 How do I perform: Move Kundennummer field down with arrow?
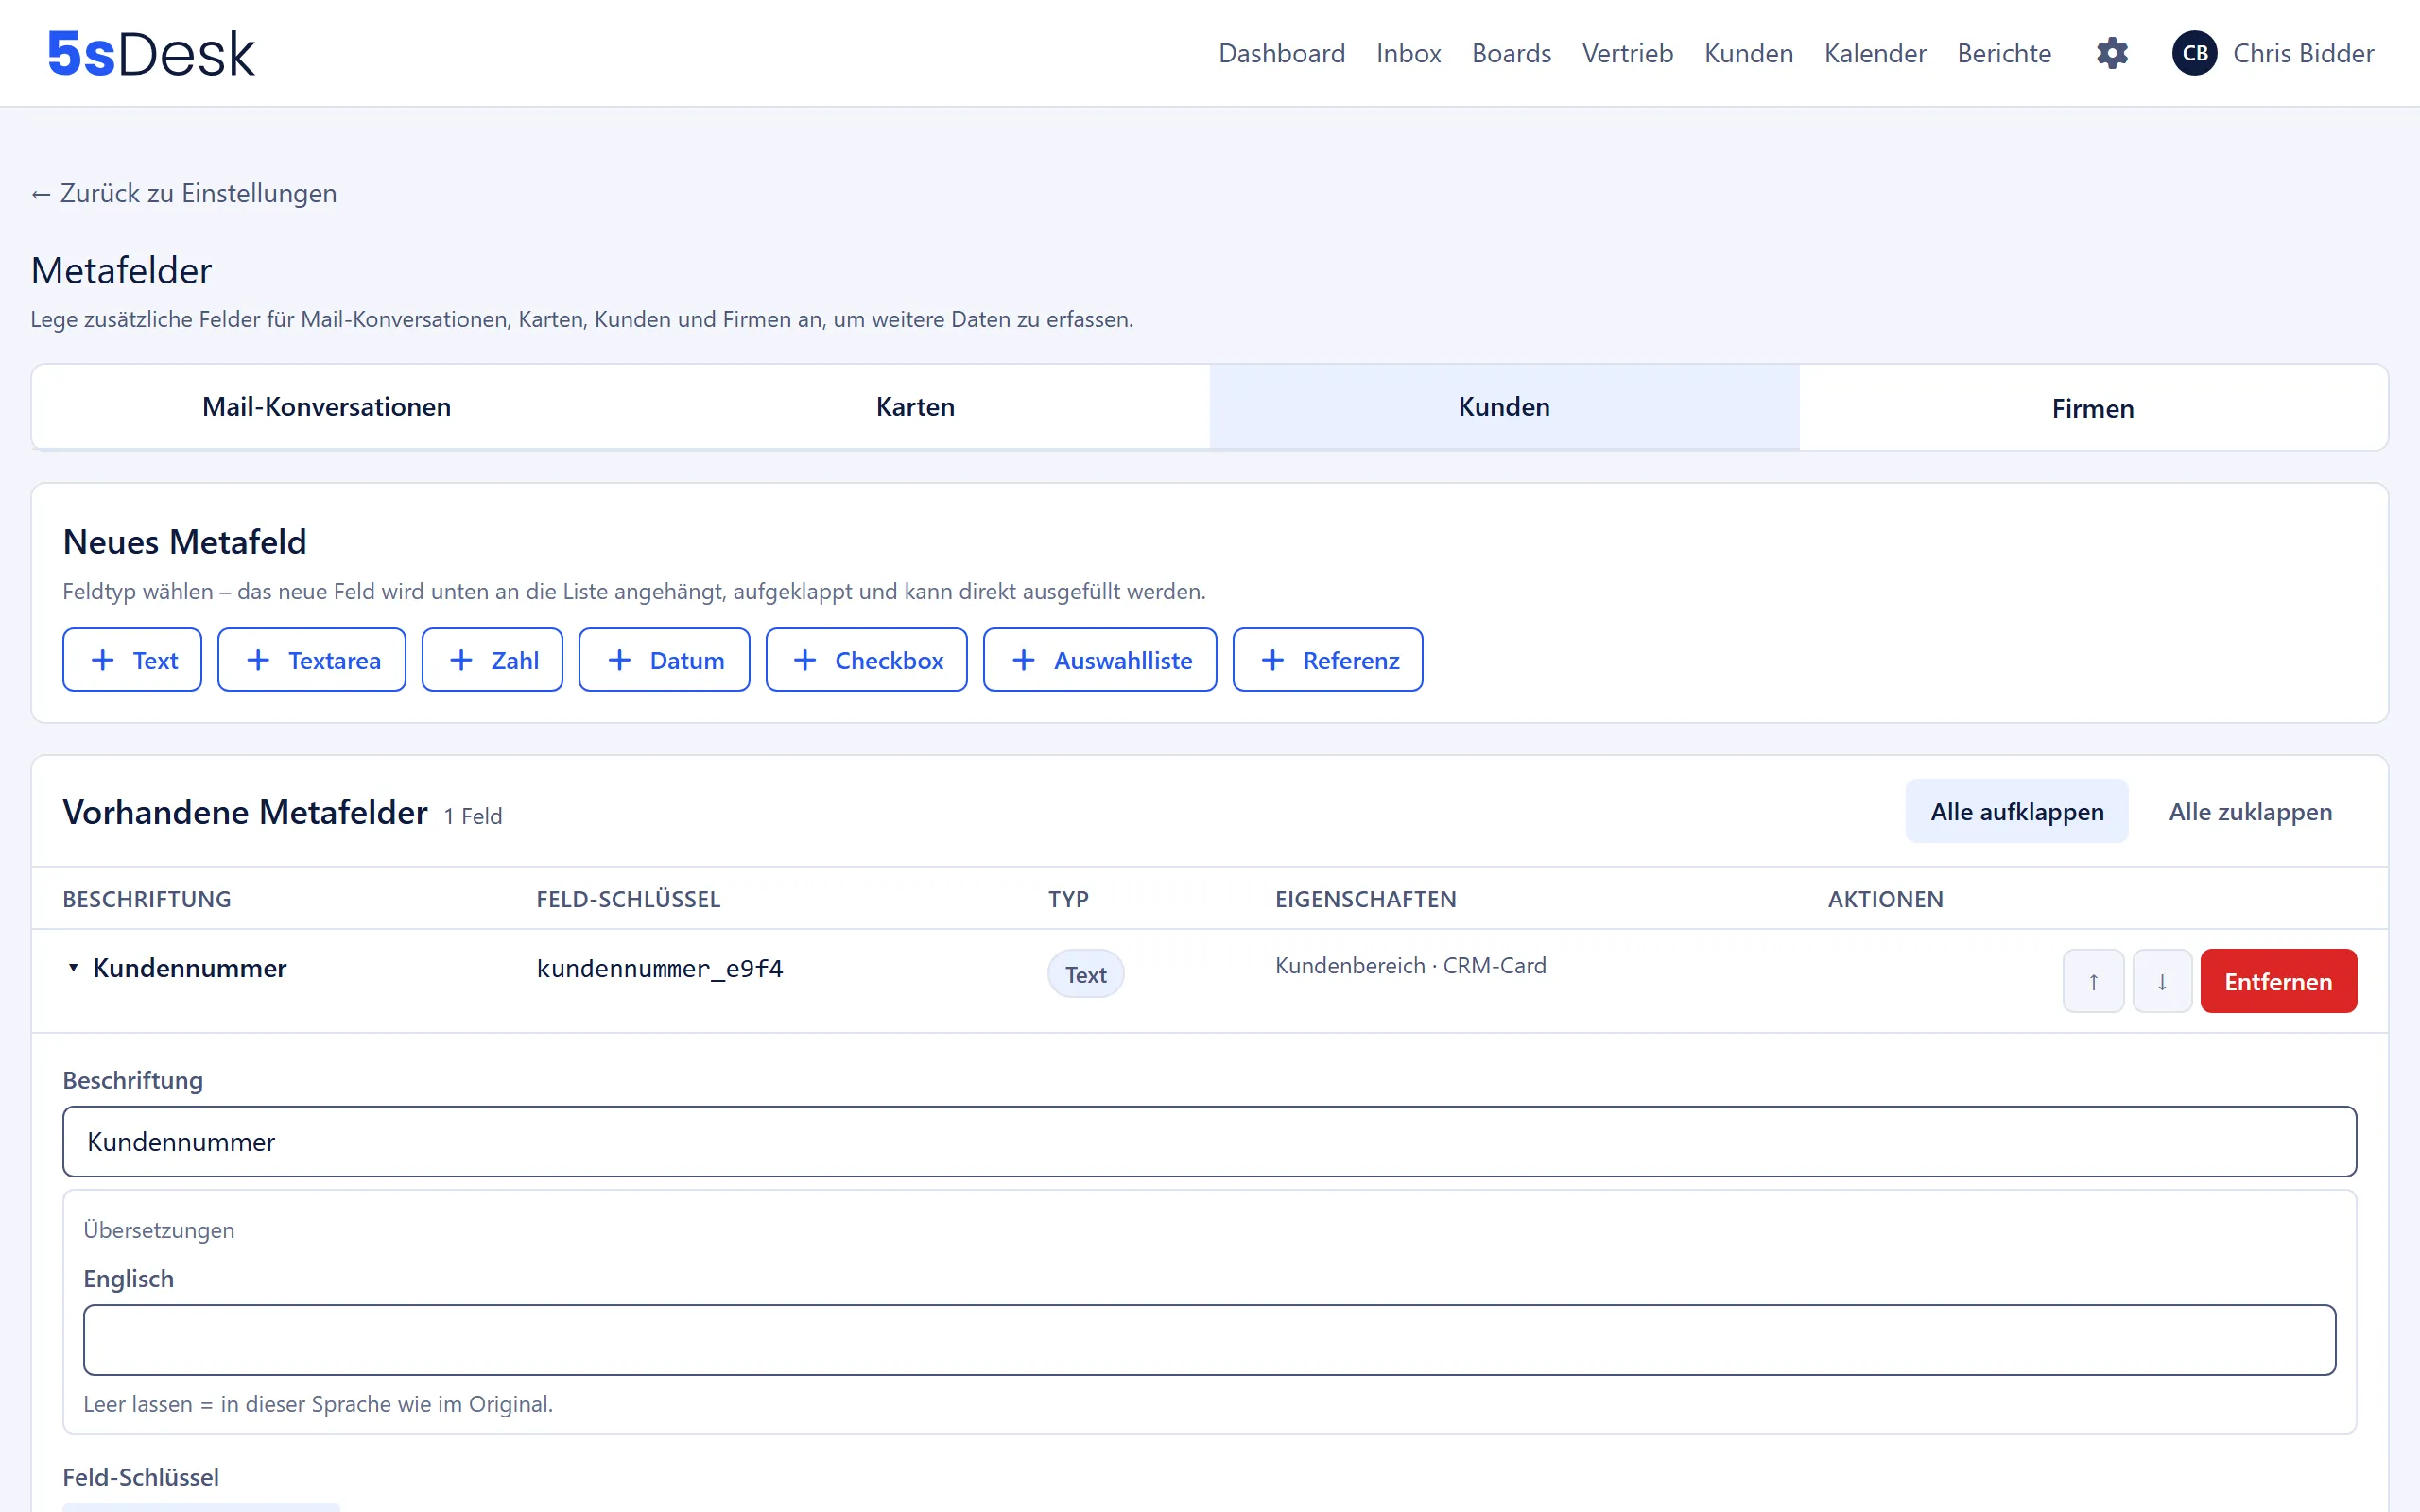pyautogui.click(x=2162, y=981)
